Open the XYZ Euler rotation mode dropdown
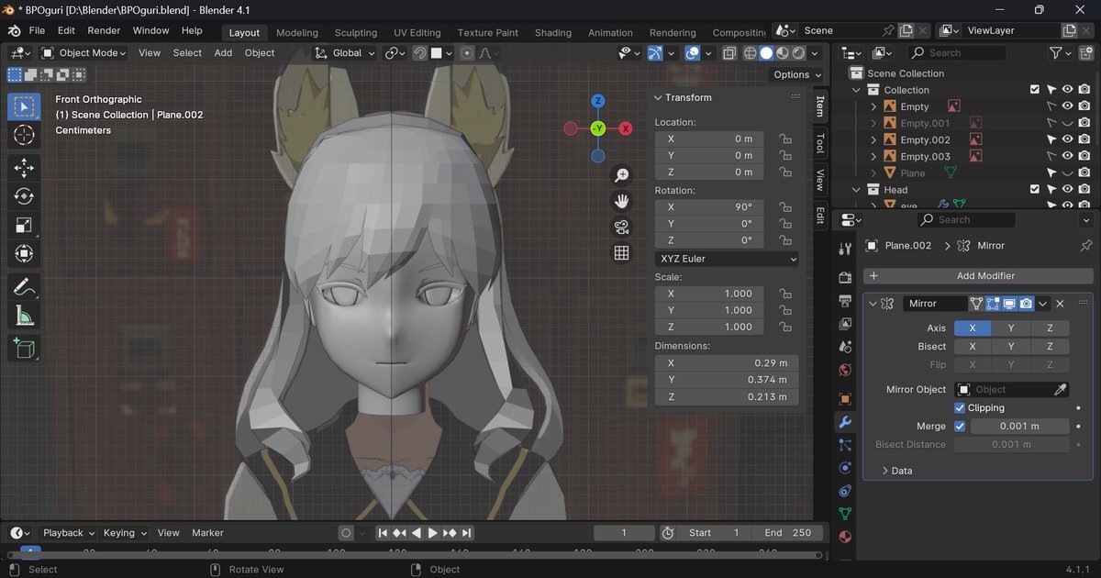This screenshot has width=1101, height=578. tap(726, 260)
